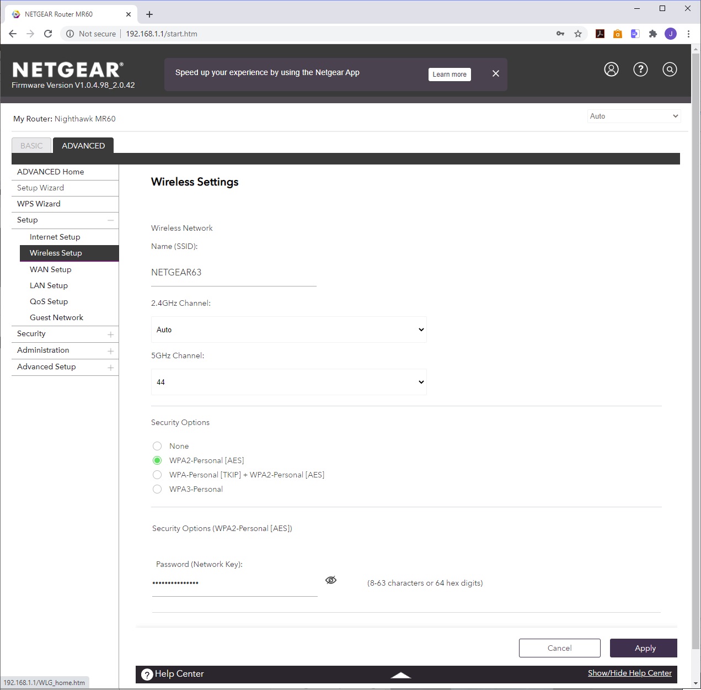Open Guest Network in the sidebar
The image size is (701, 690).
(x=56, y=317)
